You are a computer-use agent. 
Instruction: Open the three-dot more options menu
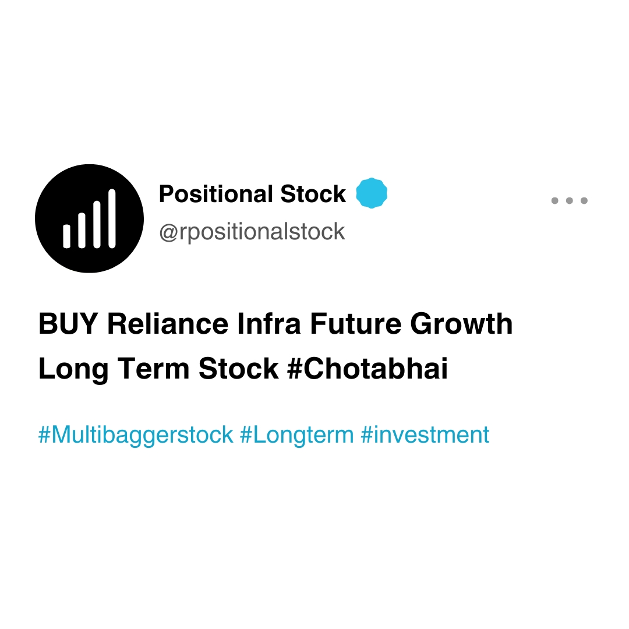click(569, 201)
